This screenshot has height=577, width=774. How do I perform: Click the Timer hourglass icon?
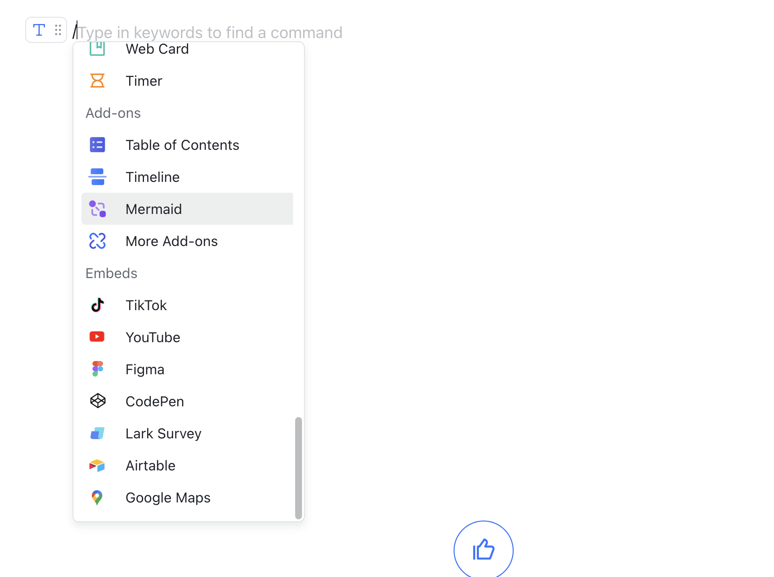pos(97,81)
